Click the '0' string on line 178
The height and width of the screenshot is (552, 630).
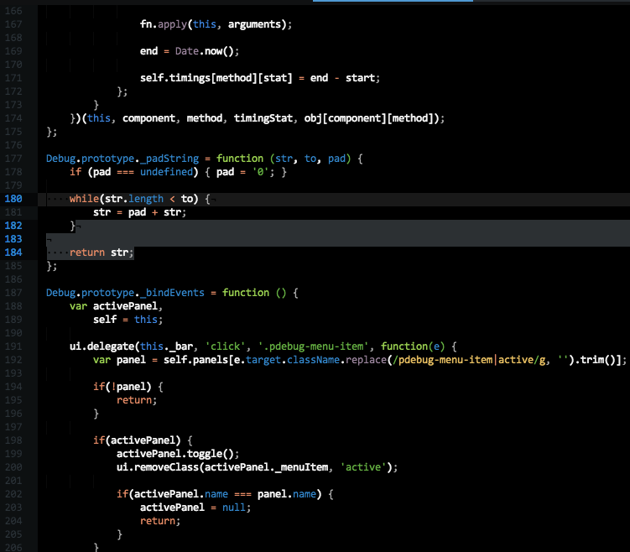(260, 172)
